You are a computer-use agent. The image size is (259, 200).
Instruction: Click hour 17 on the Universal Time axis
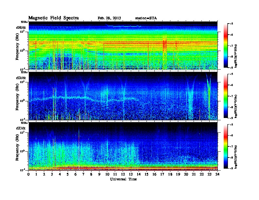(x=162, y=175)
